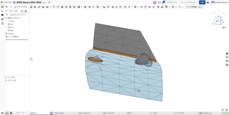Select the Extrude tool
Image resolution: width=229 pixels, height=115 pixels.
[x=31, y=7]
